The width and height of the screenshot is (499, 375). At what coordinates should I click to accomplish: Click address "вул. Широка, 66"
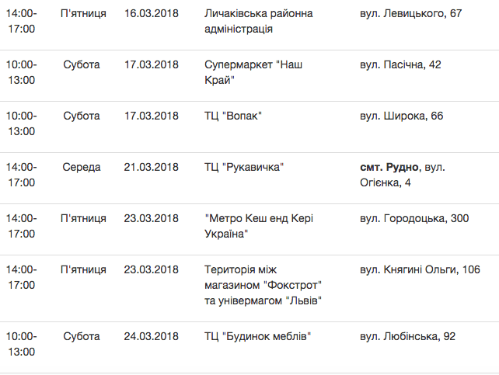(x=402, y=116)
